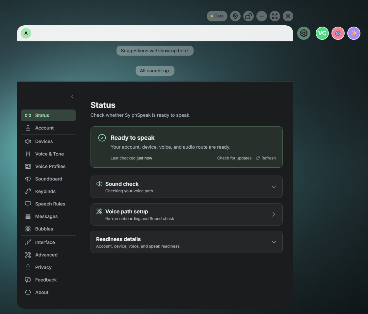Open the Bubbles section
The height and width of the screenshot is (314, 368).
coord(48,229)
